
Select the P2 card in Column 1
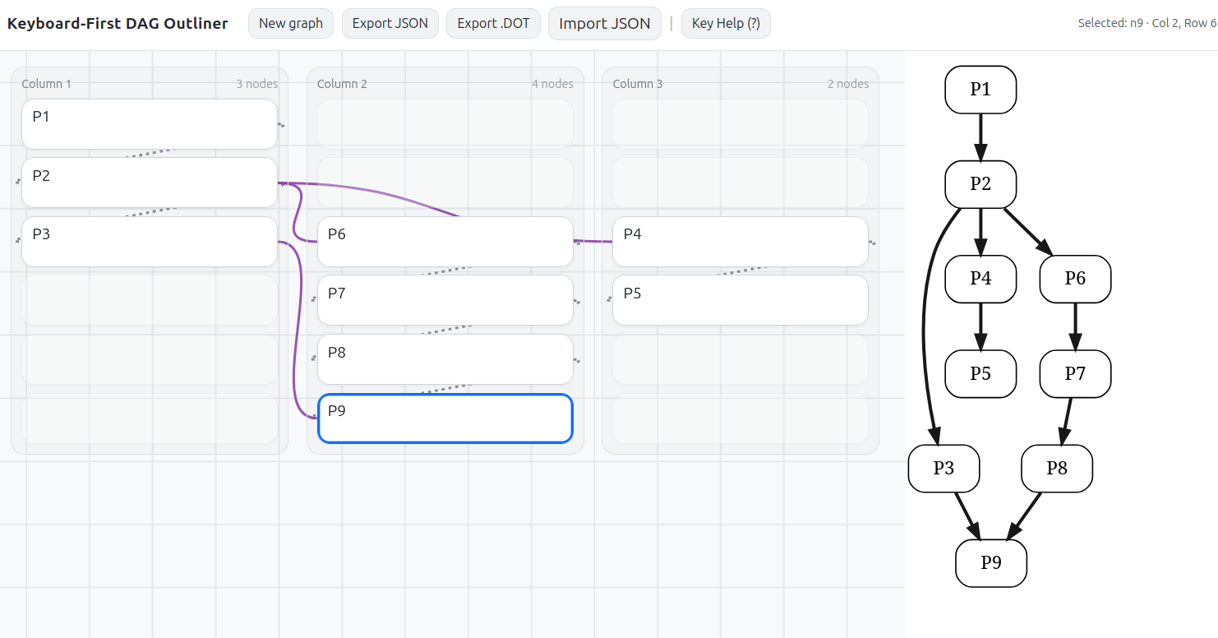coord(149,183)
